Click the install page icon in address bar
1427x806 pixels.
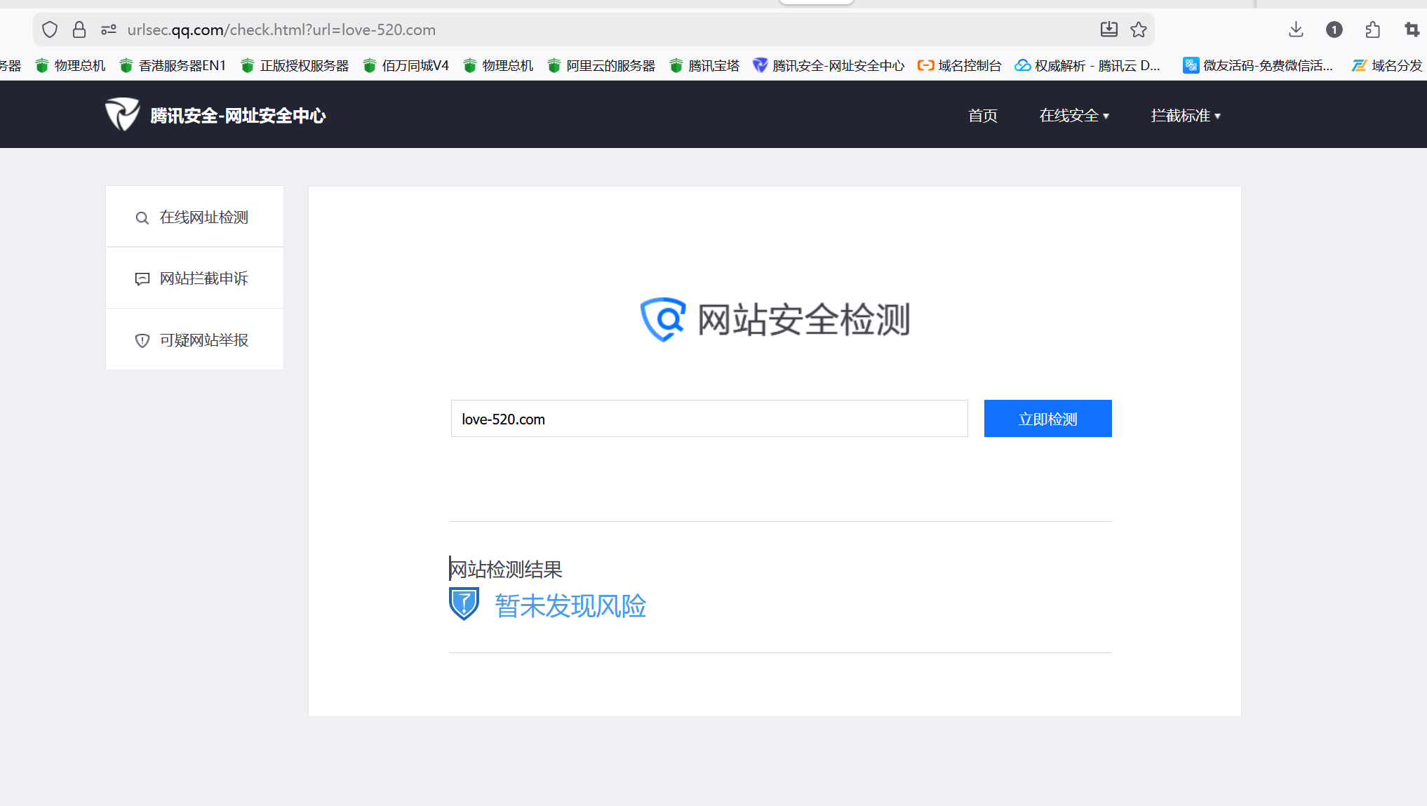pyautogui.click(x=1108, y=29)
